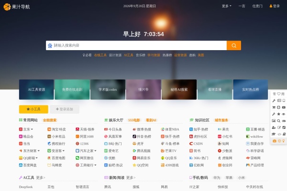Screen dimensions: 287x191
Task: Click the sidebar newspaper icon
Action: 279,101
